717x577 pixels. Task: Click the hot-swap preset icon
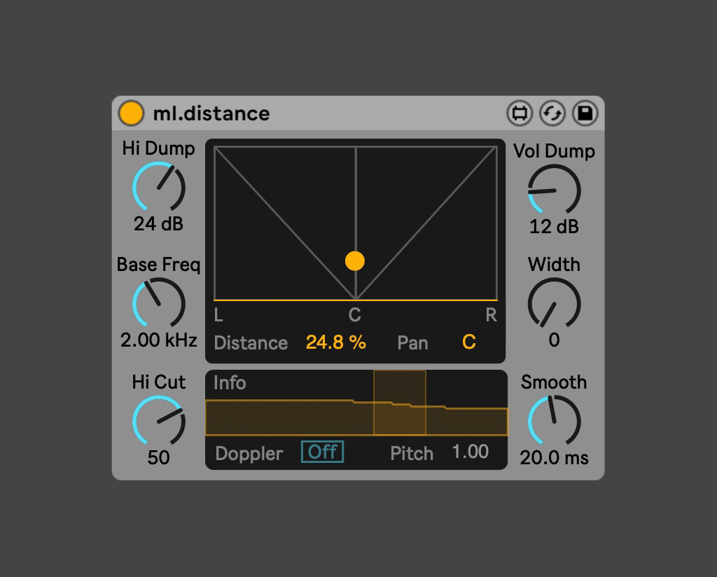(552, 113)
